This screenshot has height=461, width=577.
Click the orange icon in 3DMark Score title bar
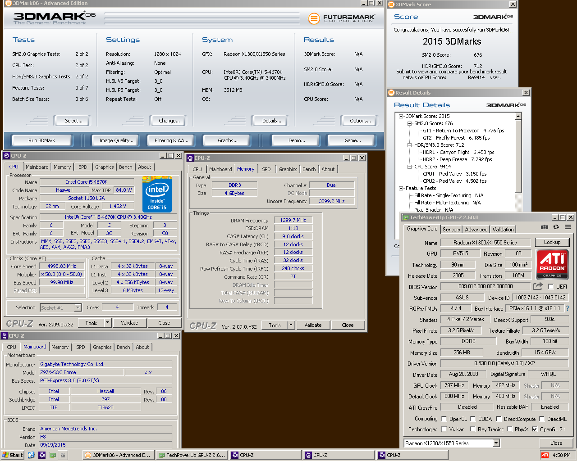(x=391, y=5)
